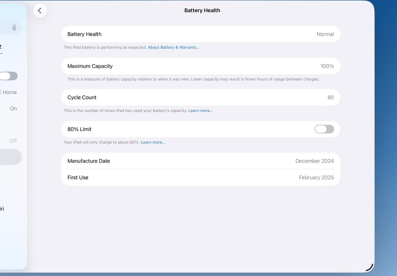Open the Siri sidebar item

(2, 208)
